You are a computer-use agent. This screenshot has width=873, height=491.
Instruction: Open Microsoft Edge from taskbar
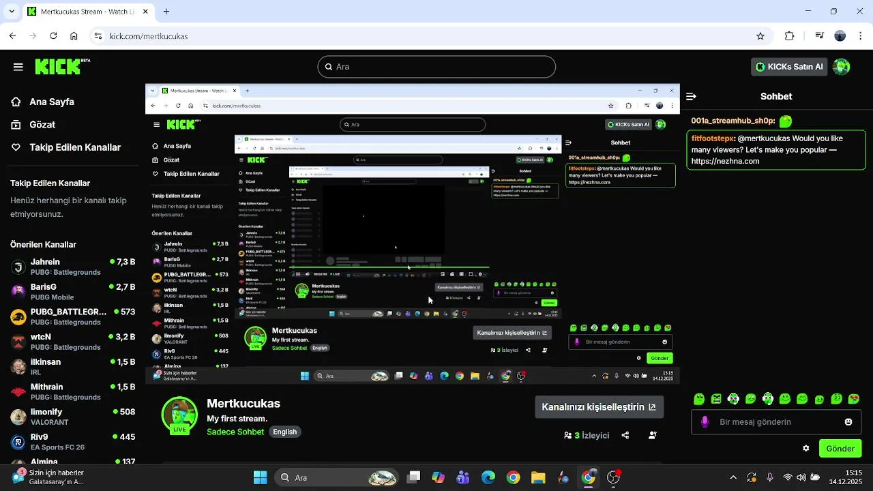tap(488, 477)
